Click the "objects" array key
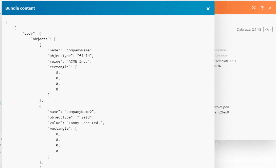 [x=40, y=39]
